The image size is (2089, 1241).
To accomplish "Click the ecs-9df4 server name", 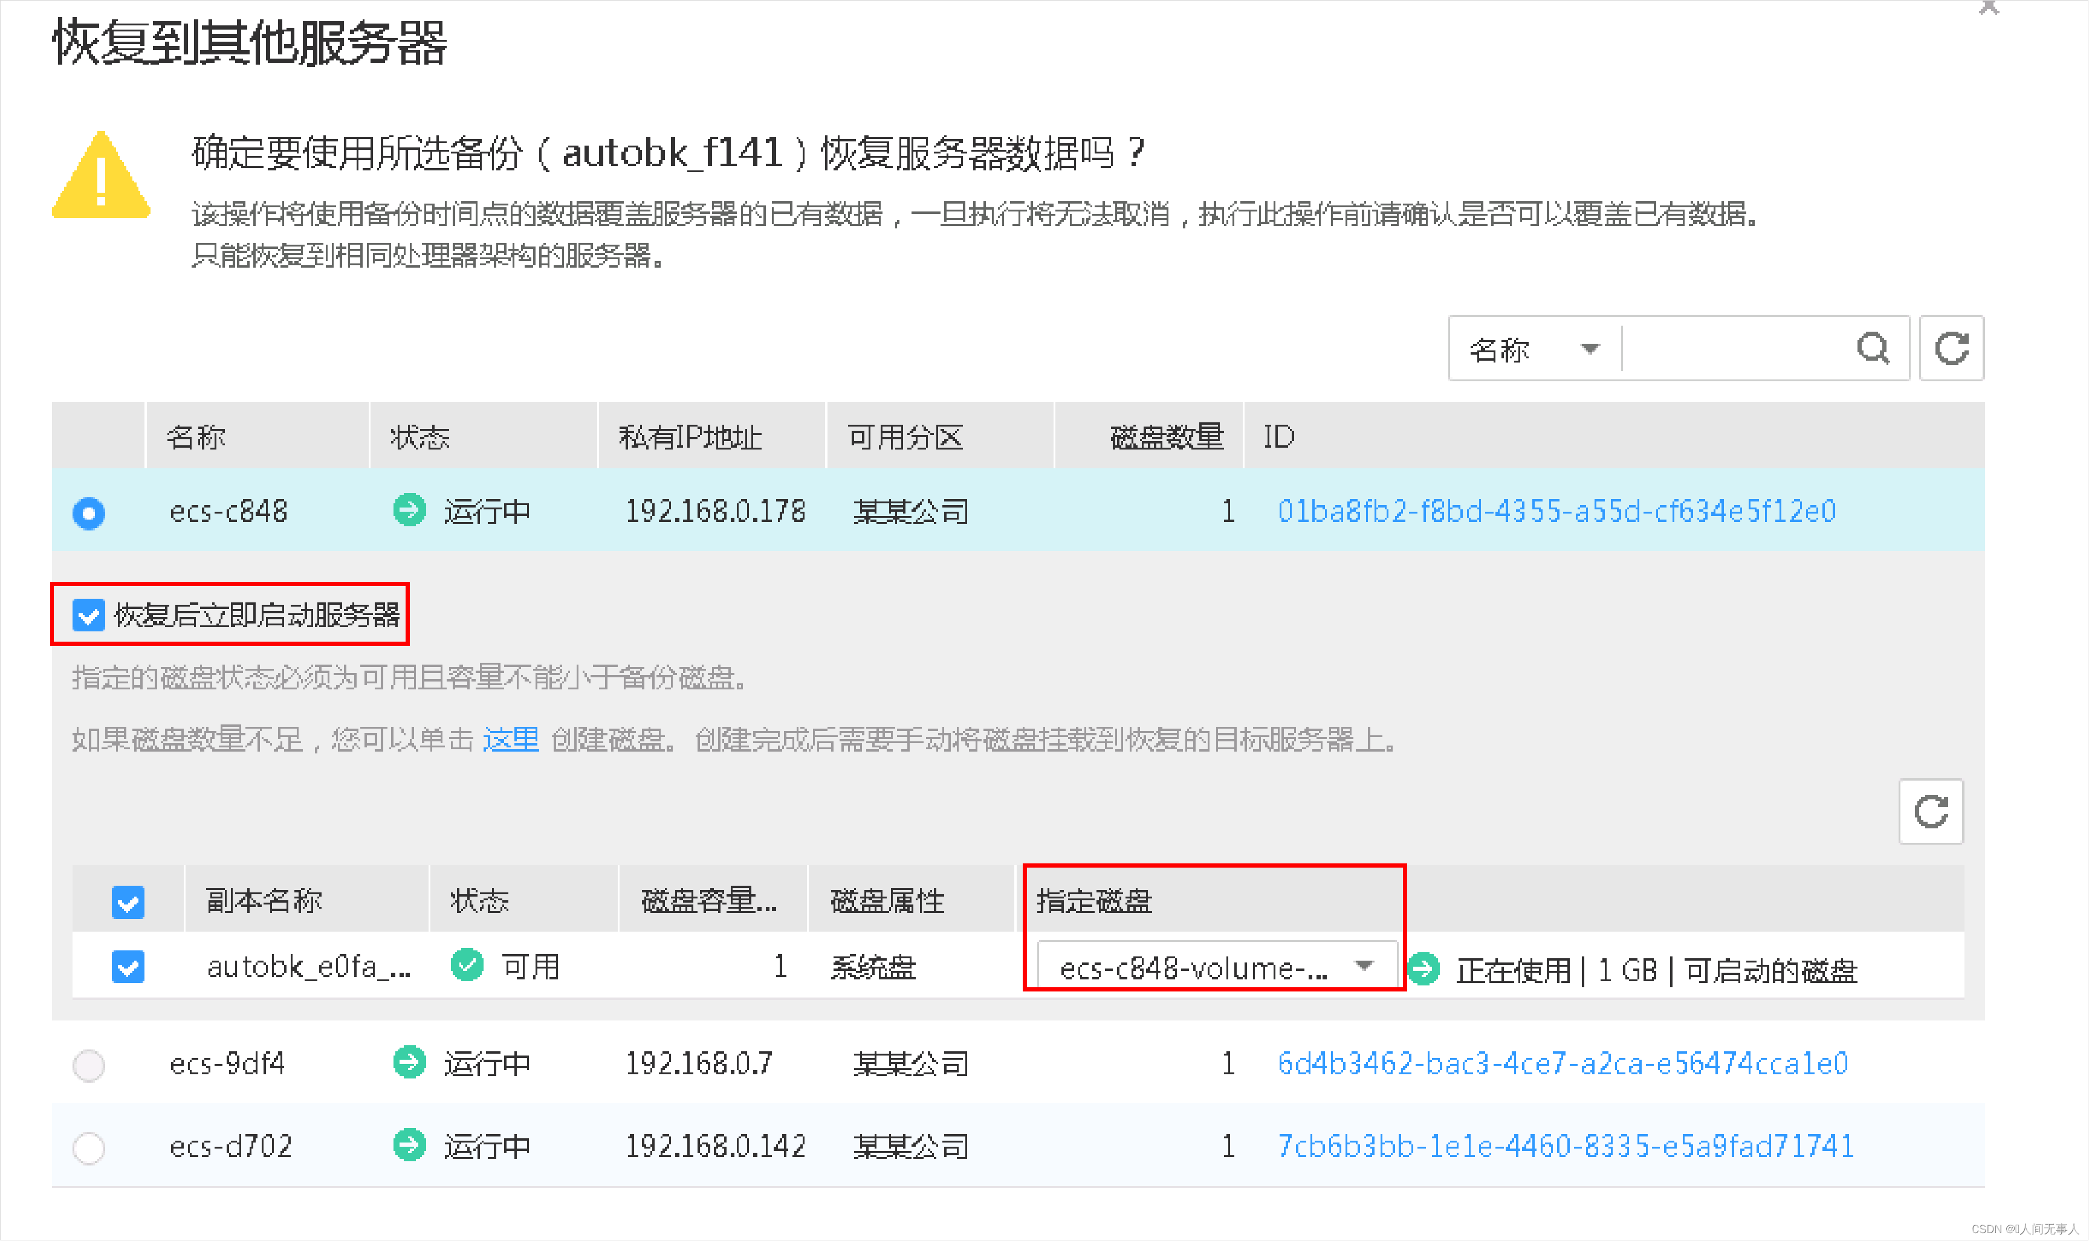I will pos(227,1064).
